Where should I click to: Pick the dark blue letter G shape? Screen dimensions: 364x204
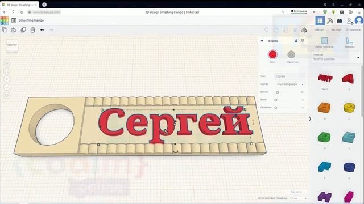click(x=349, y=167)
